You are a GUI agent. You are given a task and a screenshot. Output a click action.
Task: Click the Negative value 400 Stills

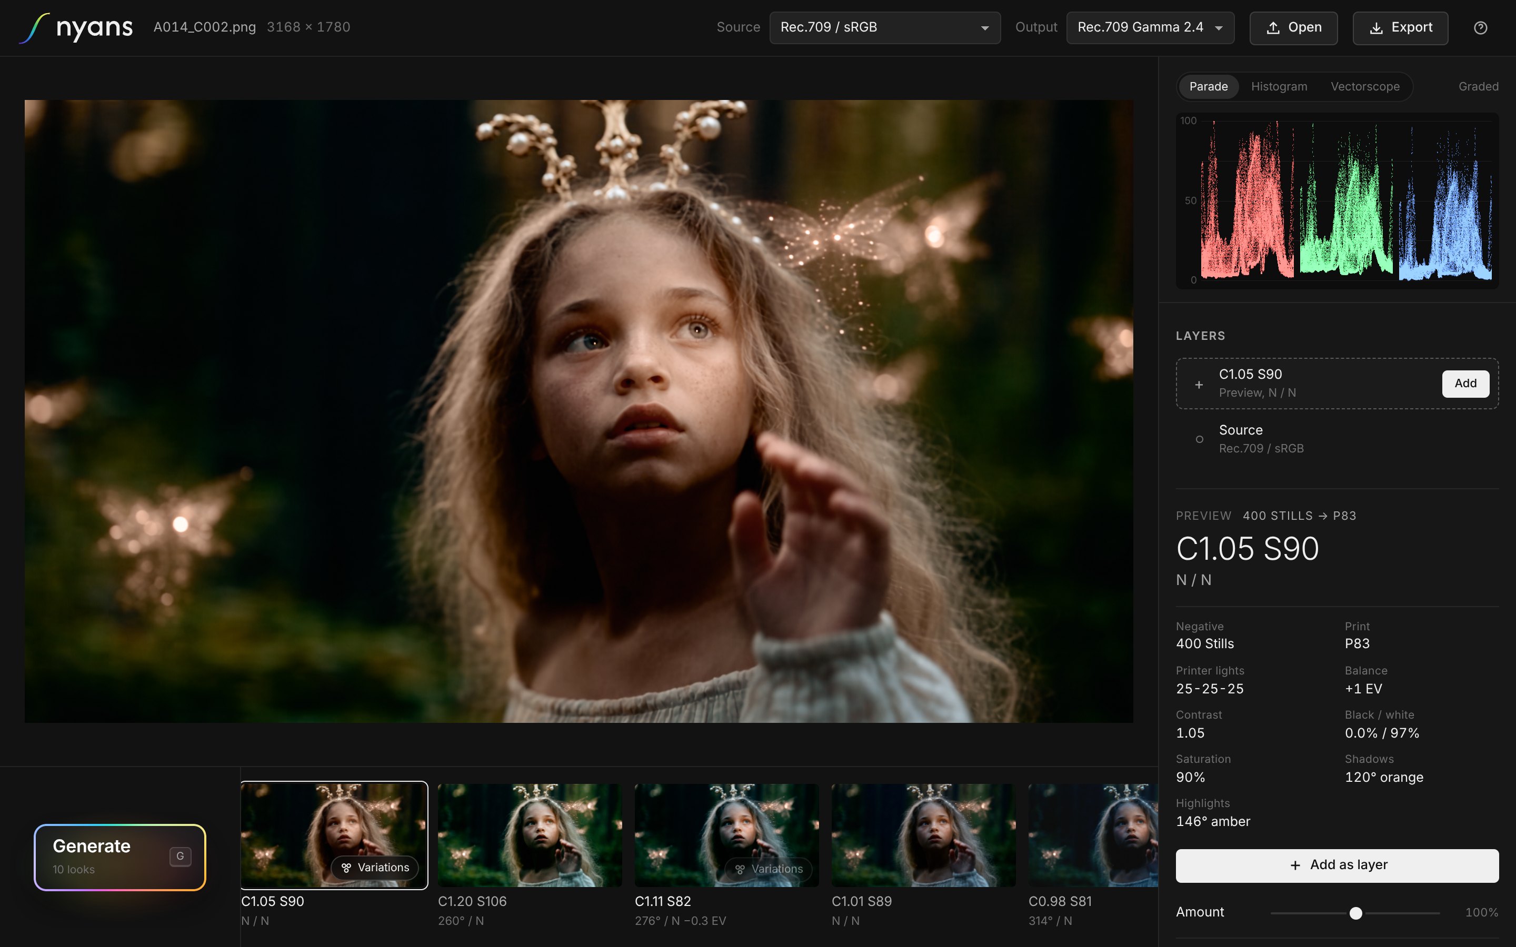[x=1205, y=643]
